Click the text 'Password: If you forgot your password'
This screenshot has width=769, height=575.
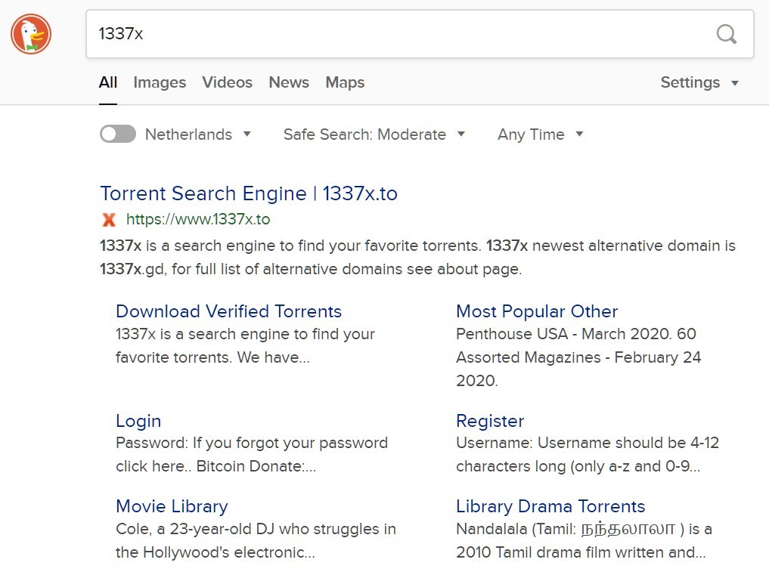(252, 443)
